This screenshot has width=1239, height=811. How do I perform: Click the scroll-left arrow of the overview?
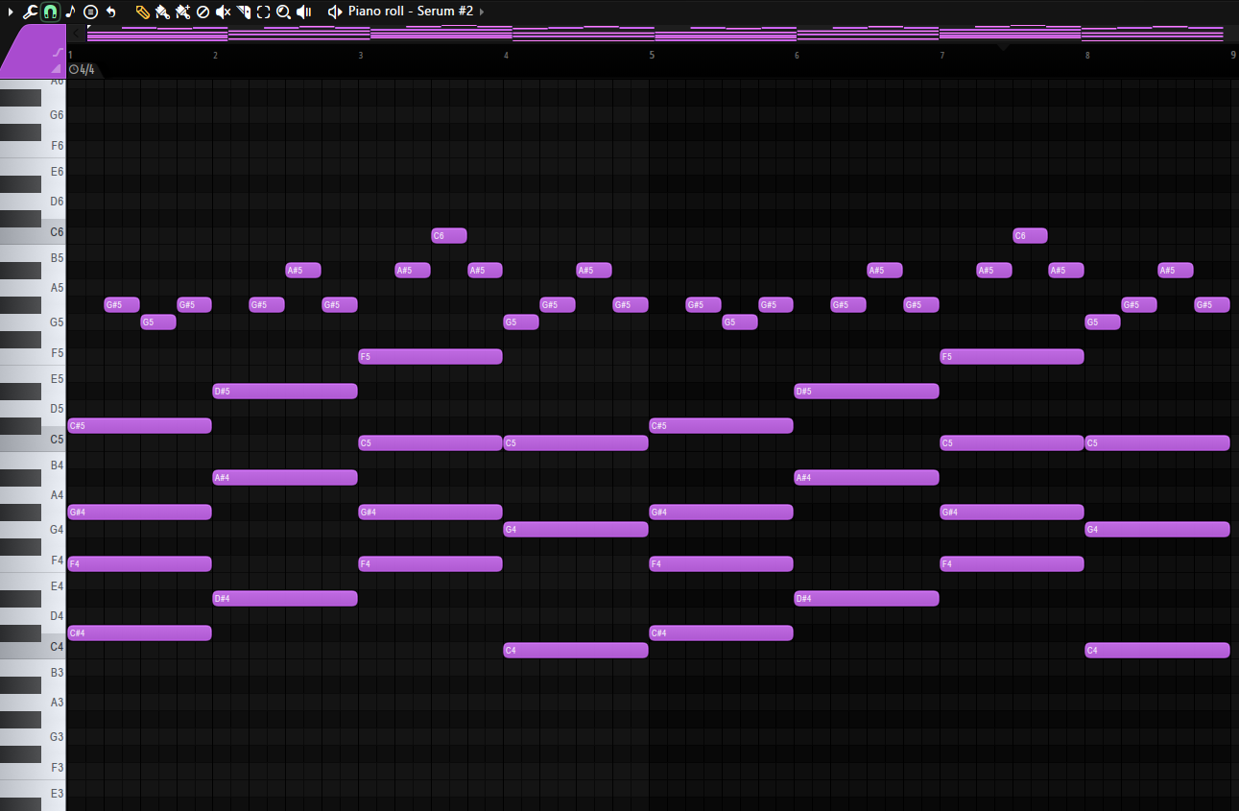[x=78, y=34]
